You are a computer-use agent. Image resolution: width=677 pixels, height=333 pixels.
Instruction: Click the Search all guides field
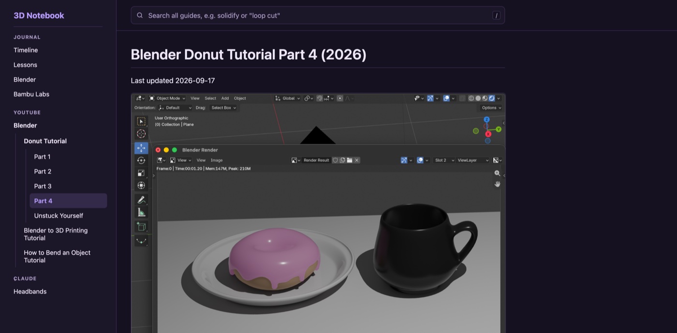pos(318,15)
